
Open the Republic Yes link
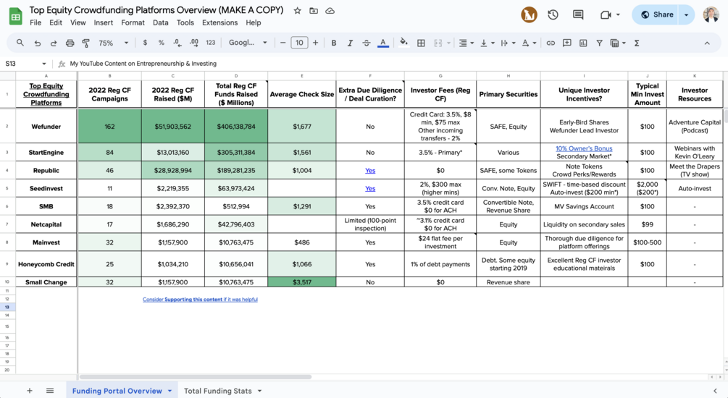coord(370,170)
